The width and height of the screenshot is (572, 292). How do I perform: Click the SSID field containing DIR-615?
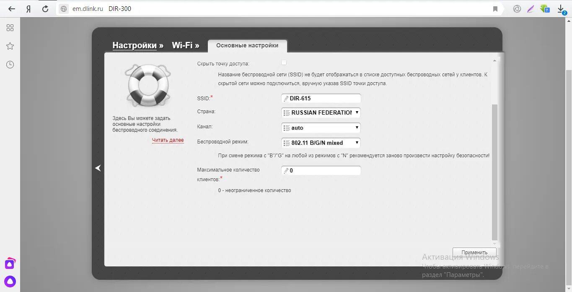coord(321,98)
